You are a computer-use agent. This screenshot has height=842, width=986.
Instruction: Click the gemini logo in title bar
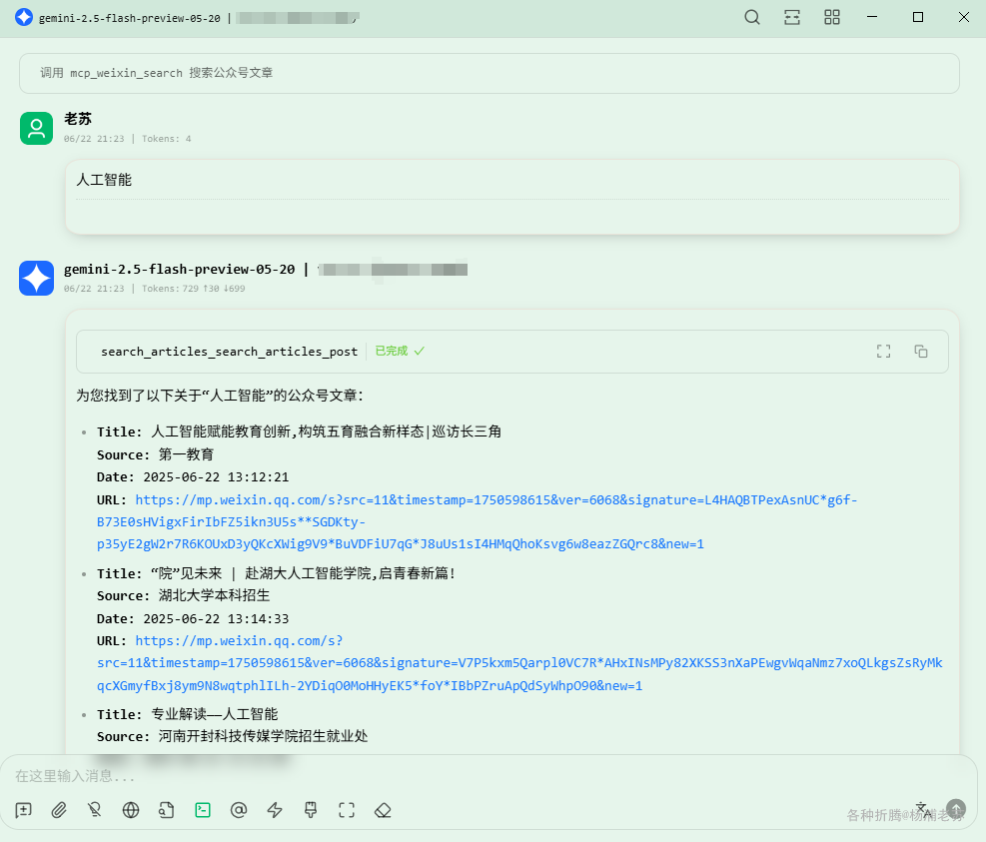click(x=24, y=17)
